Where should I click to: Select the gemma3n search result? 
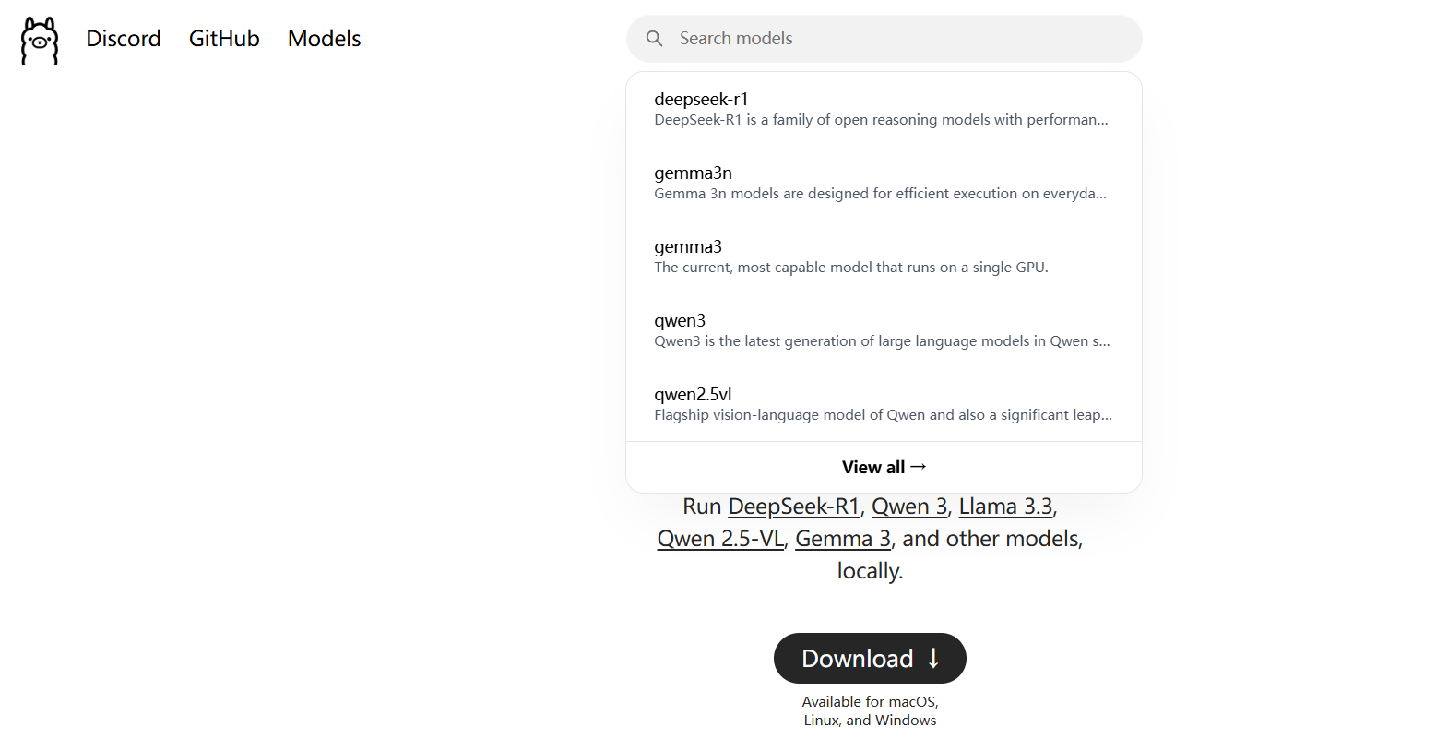coord(884,183)
